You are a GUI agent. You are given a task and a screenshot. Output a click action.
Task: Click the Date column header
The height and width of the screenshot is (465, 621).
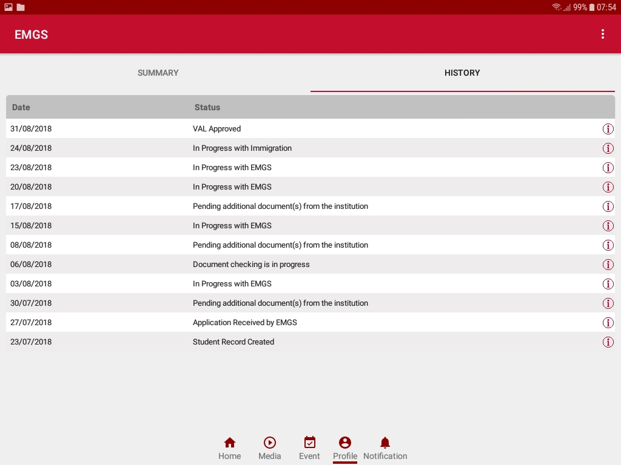tap(21, 107)
